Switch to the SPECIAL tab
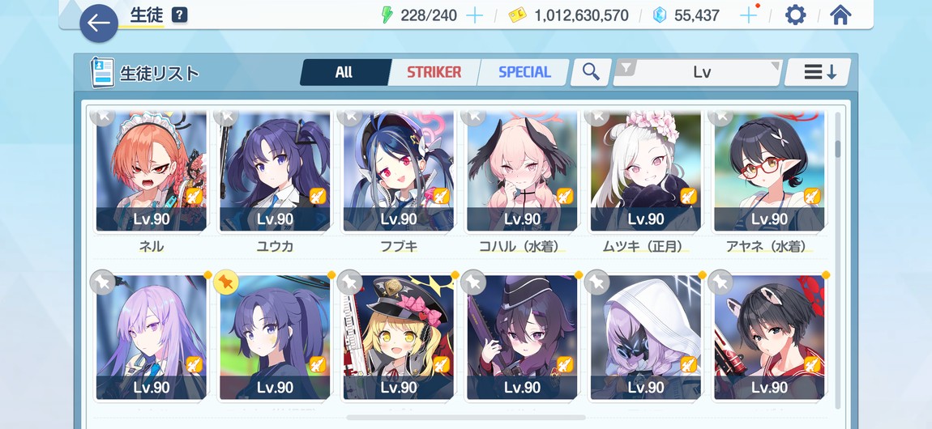Viewport: 932px width, 429px height. coord(524,72)
